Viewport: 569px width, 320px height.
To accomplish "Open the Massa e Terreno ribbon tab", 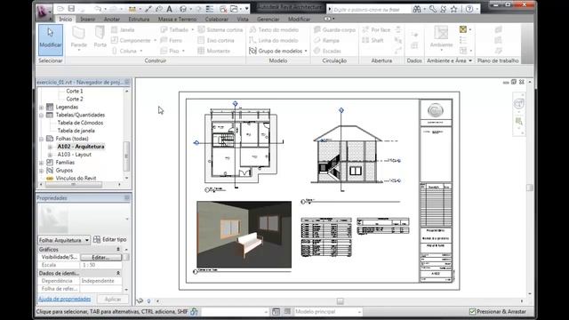I will [177, 19].
